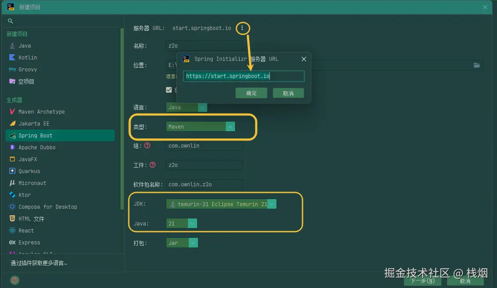Click the server URL text field in dialog

(243, 76)
